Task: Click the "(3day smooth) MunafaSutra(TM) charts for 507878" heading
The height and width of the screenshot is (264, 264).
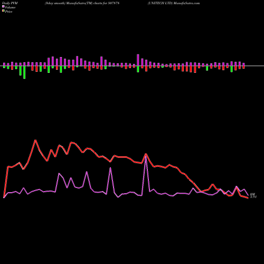Action: click(82, 3)
